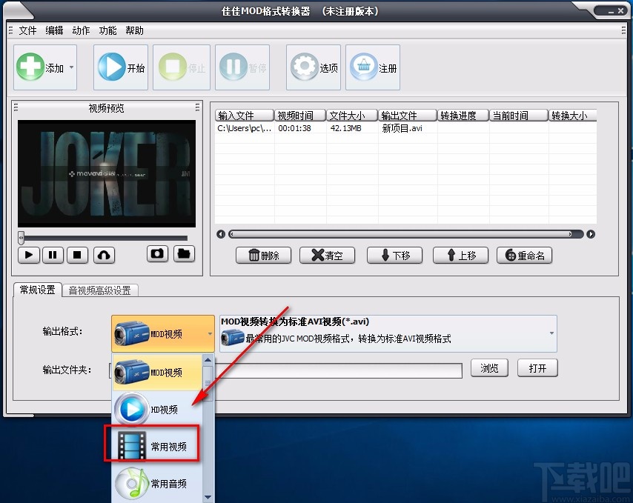633x503 pixels.
Task: Open the Add button dropdown arrow
Action: click(x=71, y=67)
